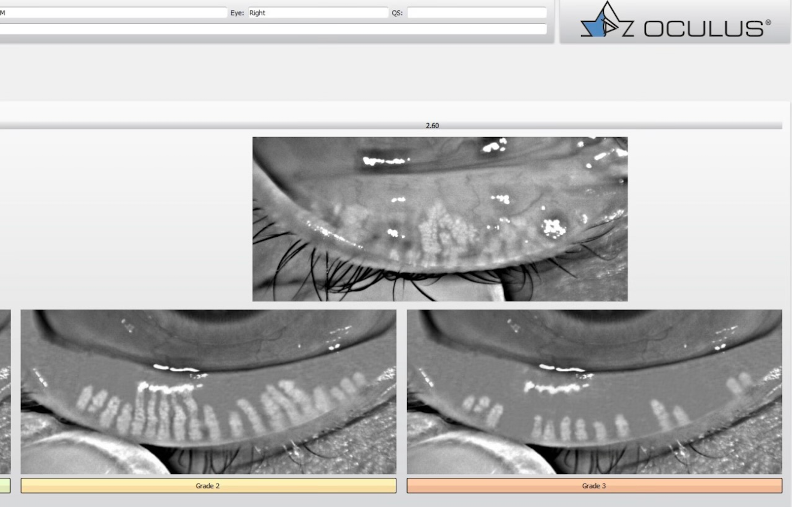This screenshot has height=507, width=792.
Task: Focus the Eye field showing Right
Action: pyautogui.click(x=317, y=13)
